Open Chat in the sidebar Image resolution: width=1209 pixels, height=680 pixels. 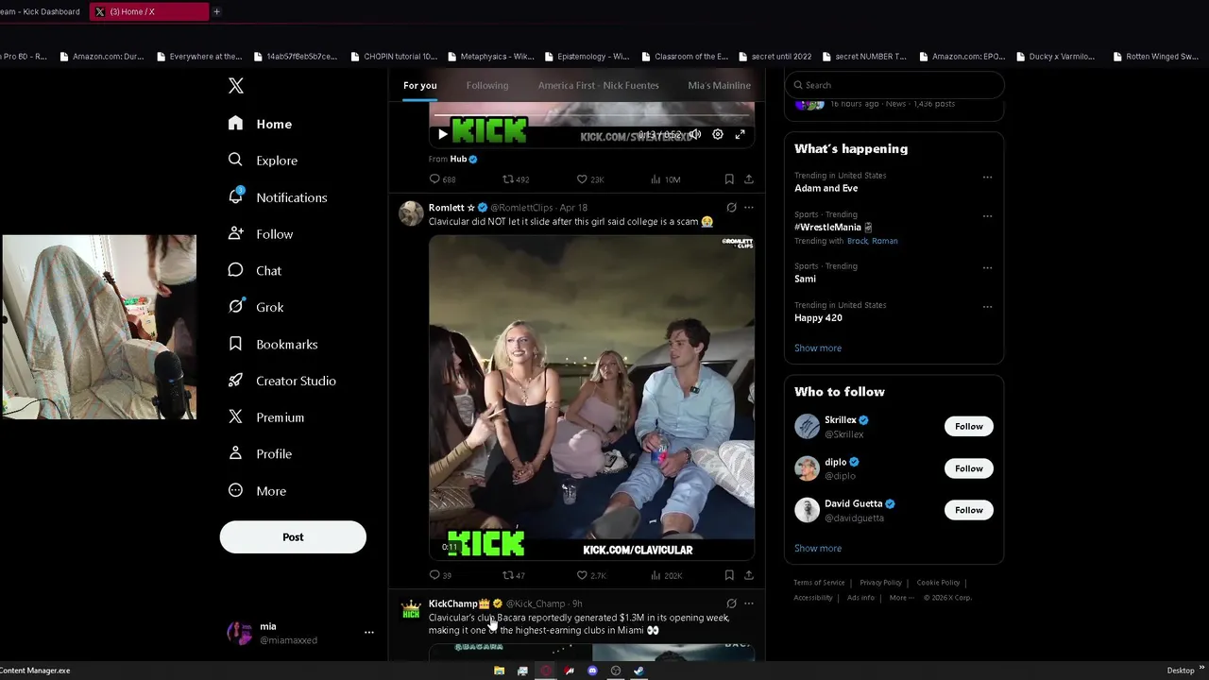(x=255, y=270)
